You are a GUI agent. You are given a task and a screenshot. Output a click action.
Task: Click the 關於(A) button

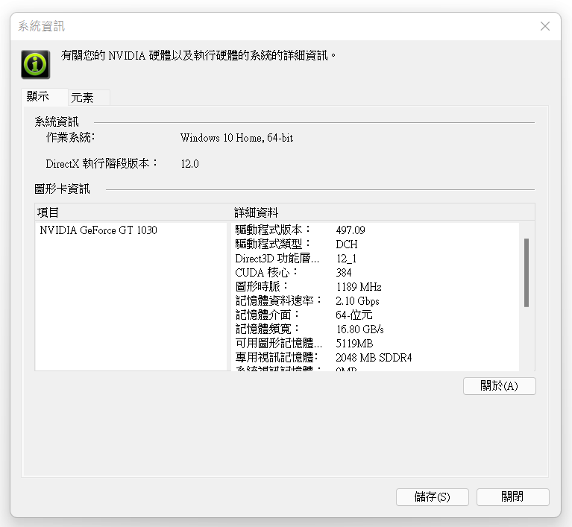(500, 386)
